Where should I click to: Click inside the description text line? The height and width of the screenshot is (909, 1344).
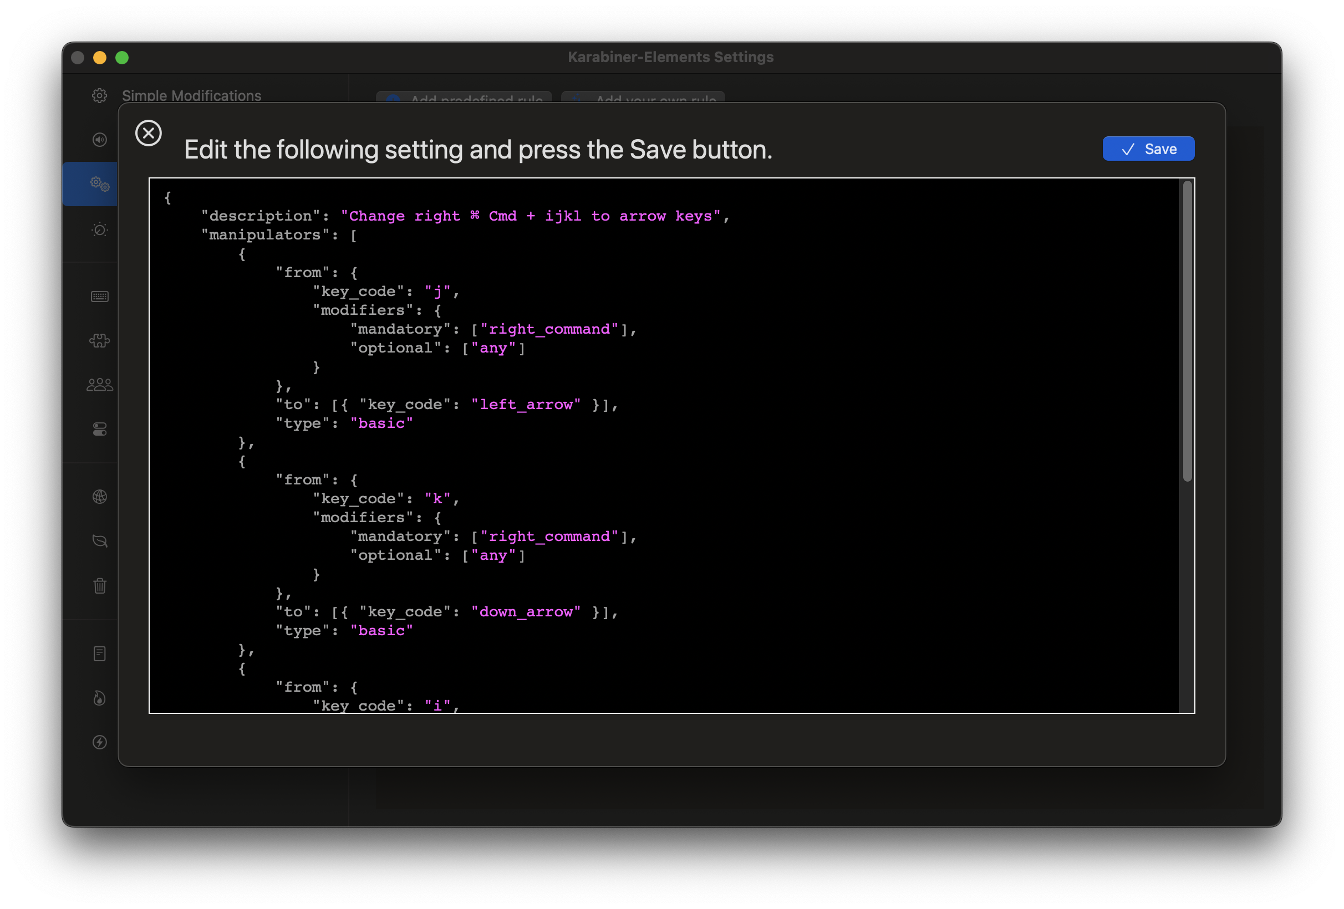tap(530, 216)
